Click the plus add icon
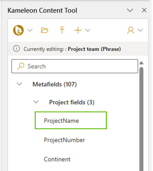The width and height of the screenshot is (153, 171). 78,30
